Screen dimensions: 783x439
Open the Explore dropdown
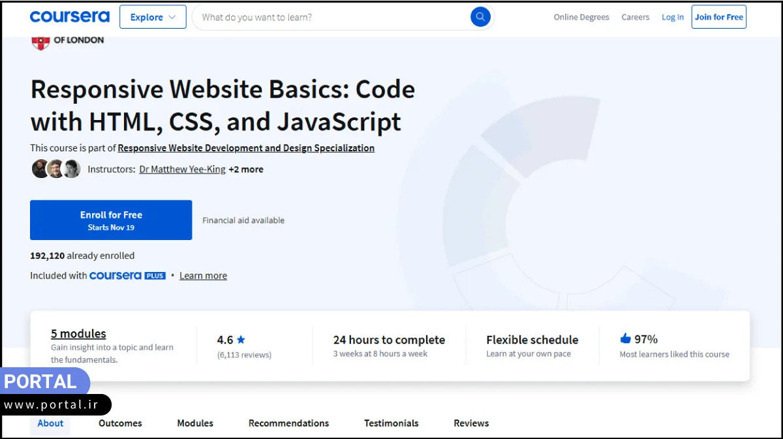[x=153, y=16]
